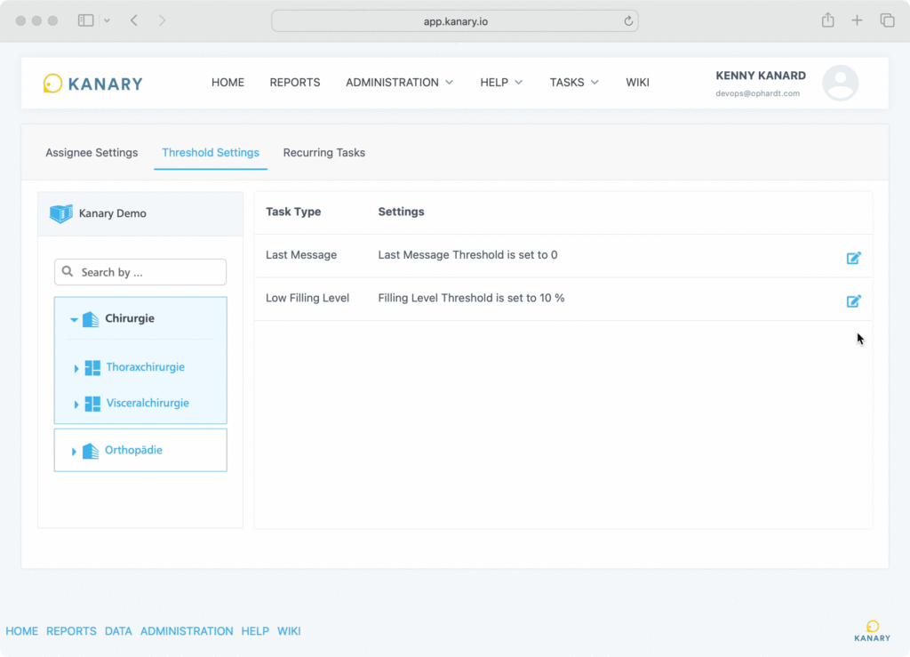The width and height of the screenshot is (910, 657).
Task: Click the Kanary logo in header
Action: 92,84
